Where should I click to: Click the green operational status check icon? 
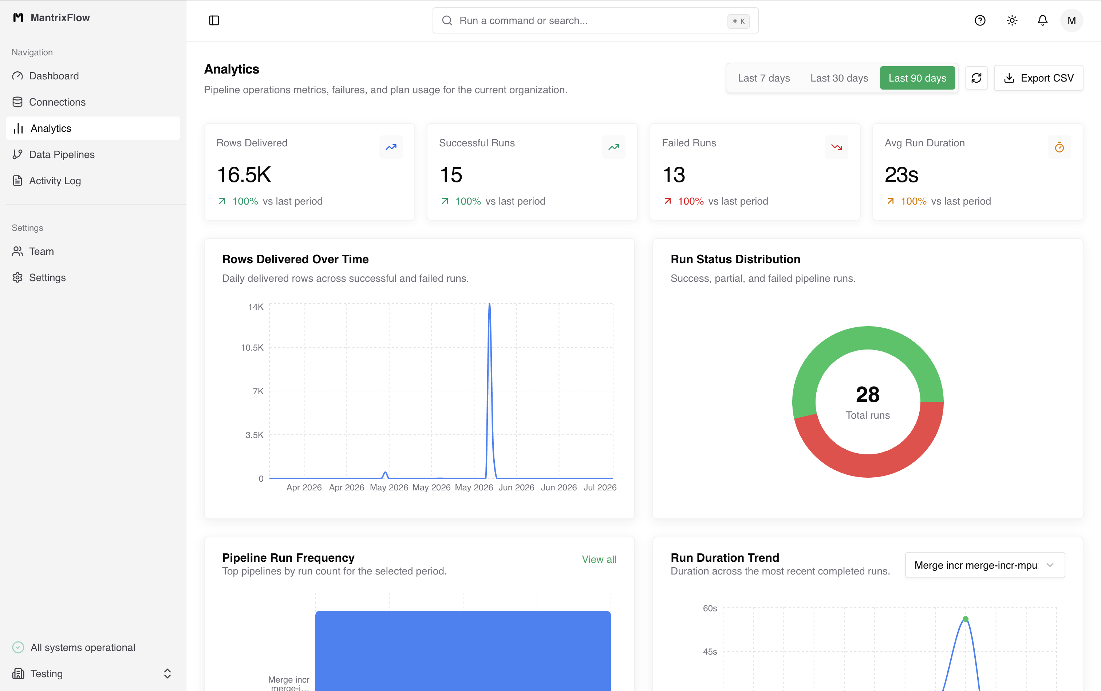(x=18, y=647)
